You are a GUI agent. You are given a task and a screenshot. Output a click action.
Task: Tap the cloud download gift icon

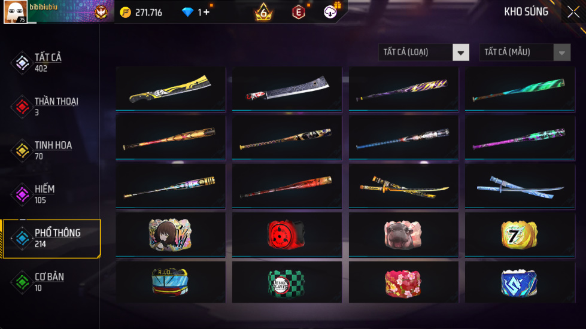(x=330, y=12)
